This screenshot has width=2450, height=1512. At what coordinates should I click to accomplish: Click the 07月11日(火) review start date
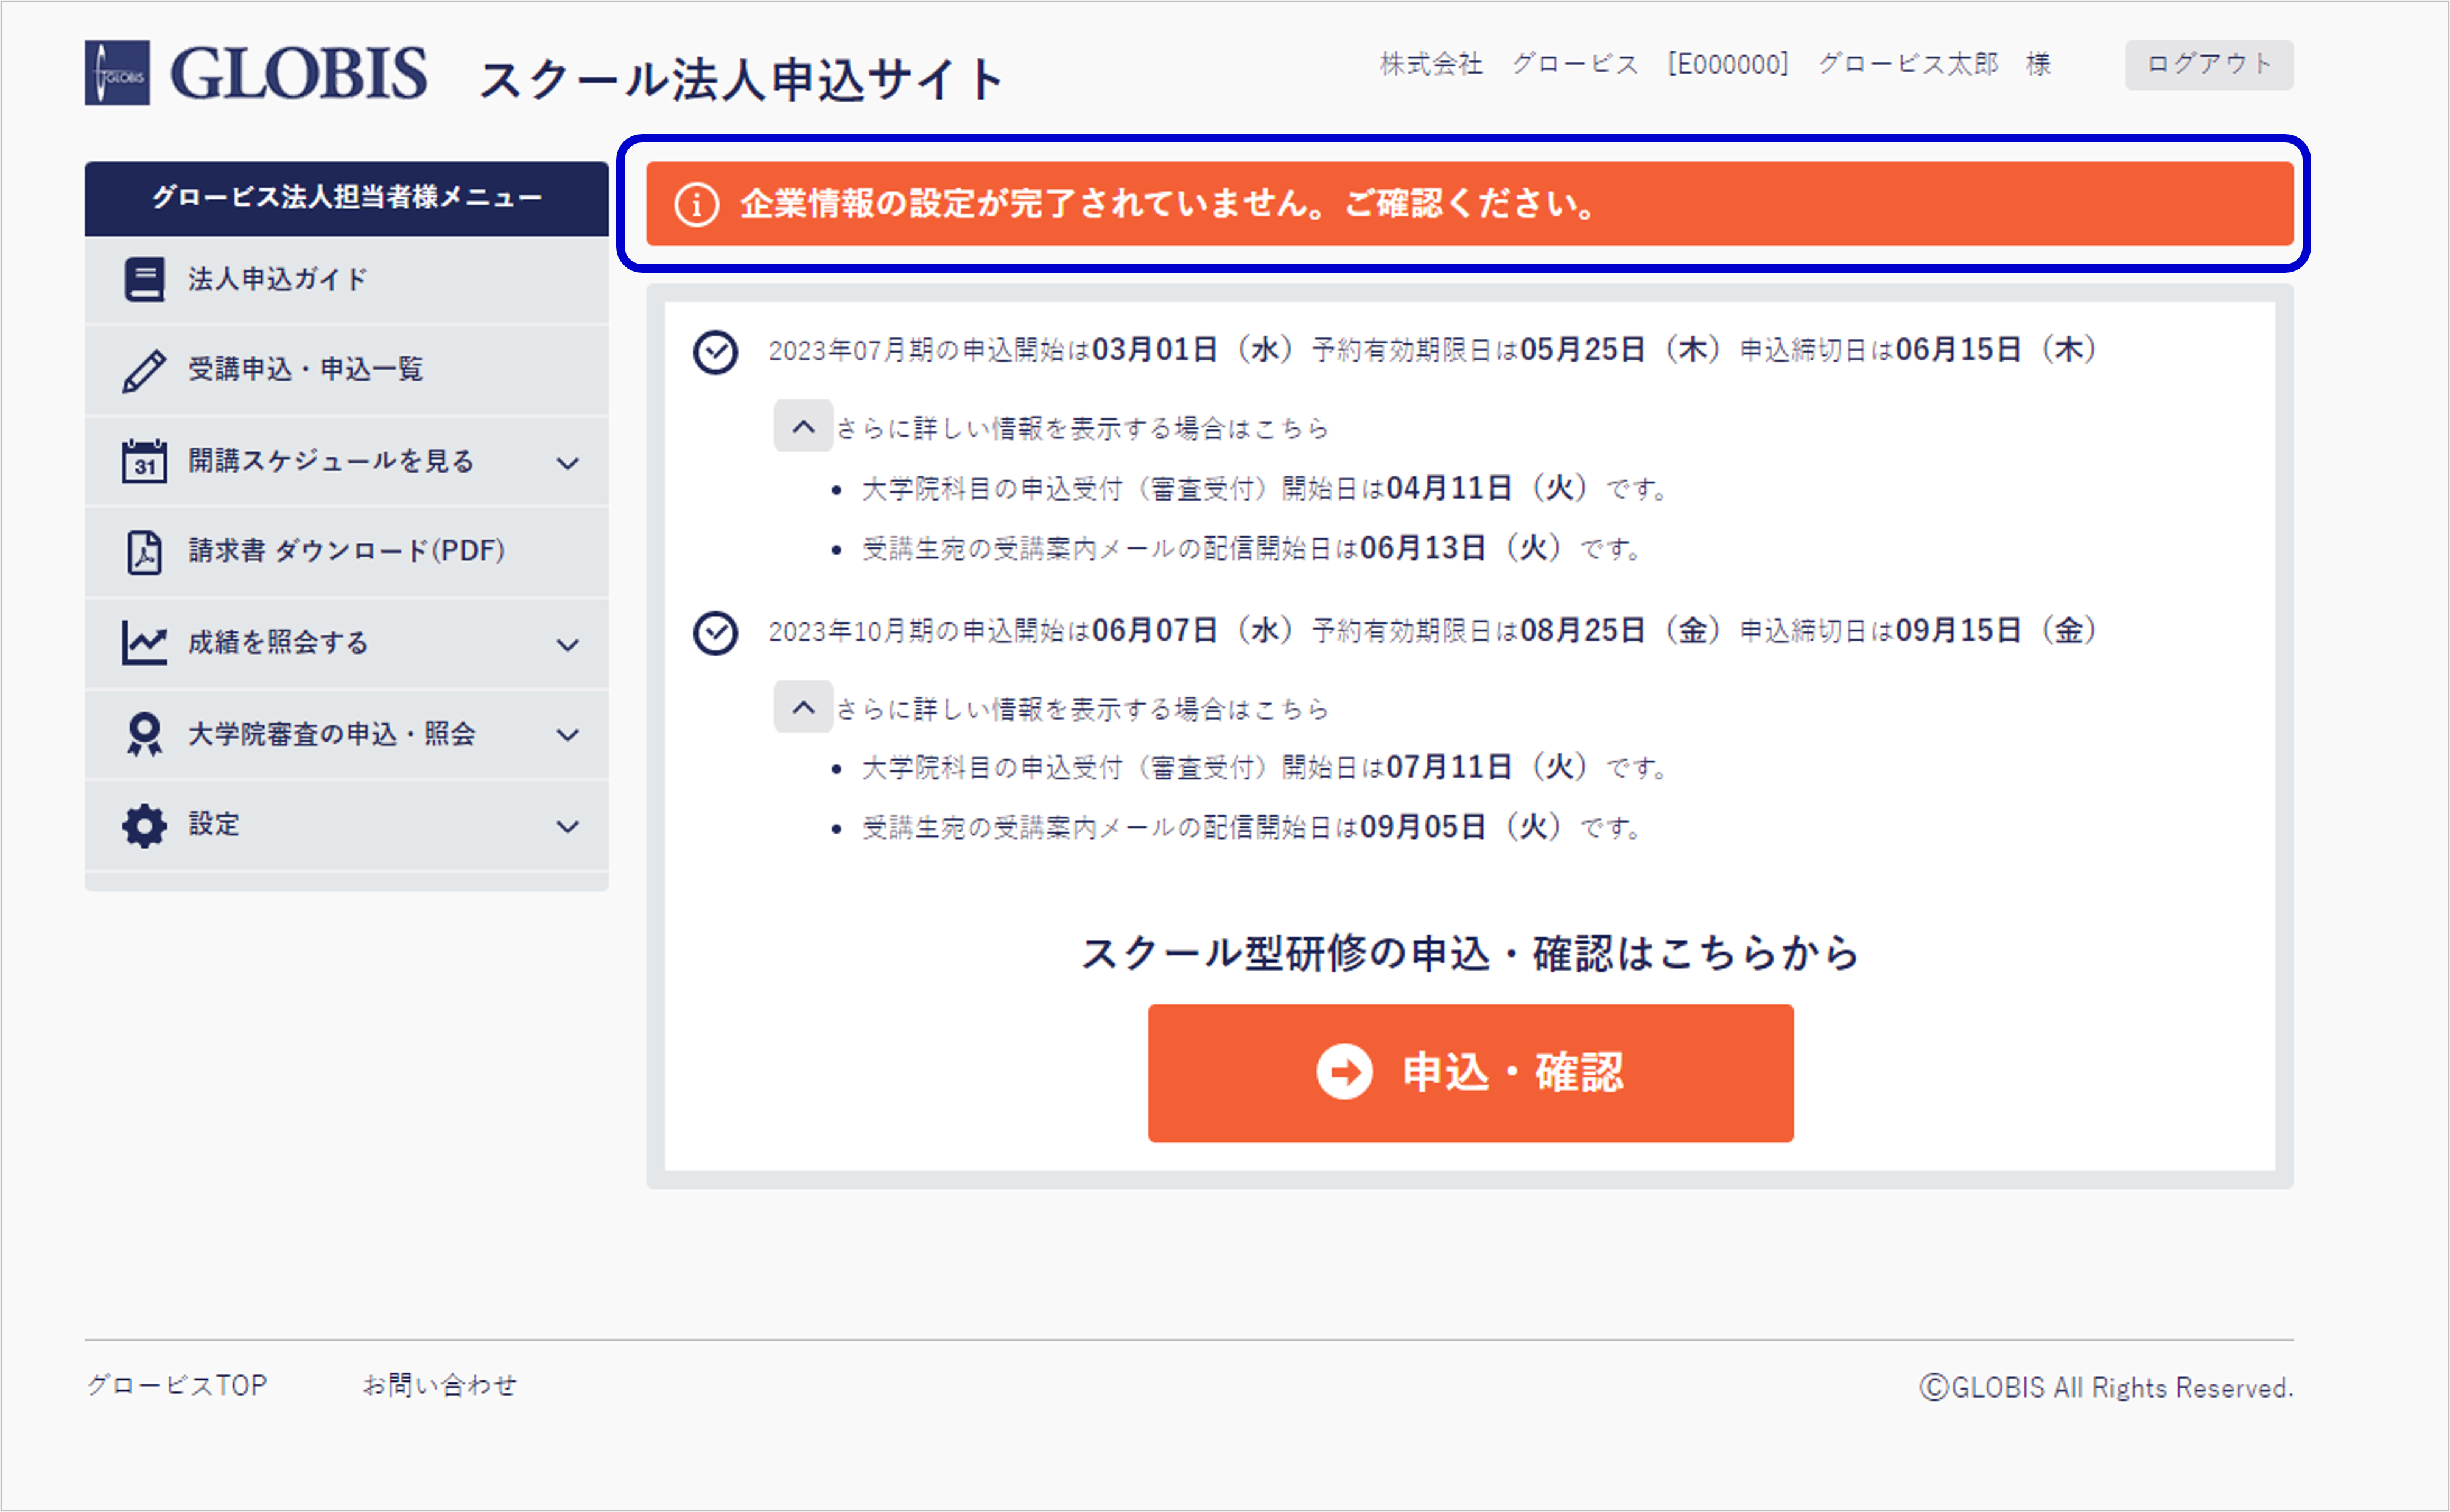1487,767
